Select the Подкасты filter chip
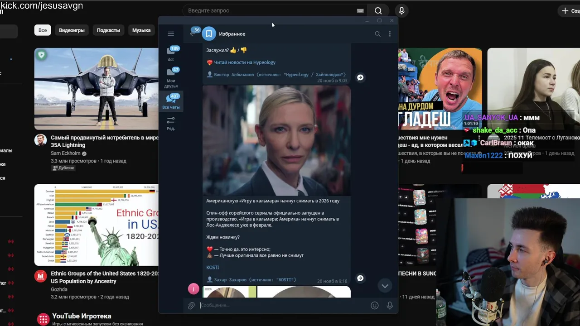The image size is (580, 326). pos(108,30)
